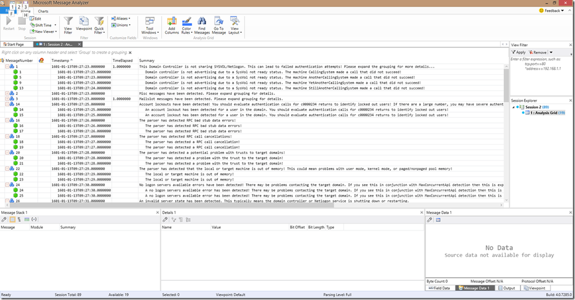Close the View Filter panel
Viewport: 575px width, 300px height.
coord(570,45)
